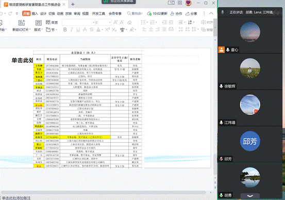Open the 审阅 Review tab
Screen dimensions: 285x200
pos(77,13)
